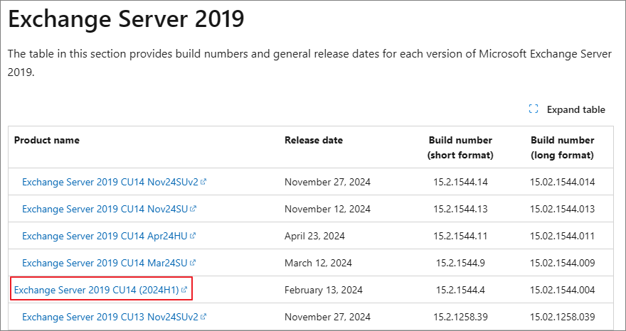The width and height of the screenshot is (626, 331).
Task: Click external link icon after CU14 Mar24SU
Action: 193,263
